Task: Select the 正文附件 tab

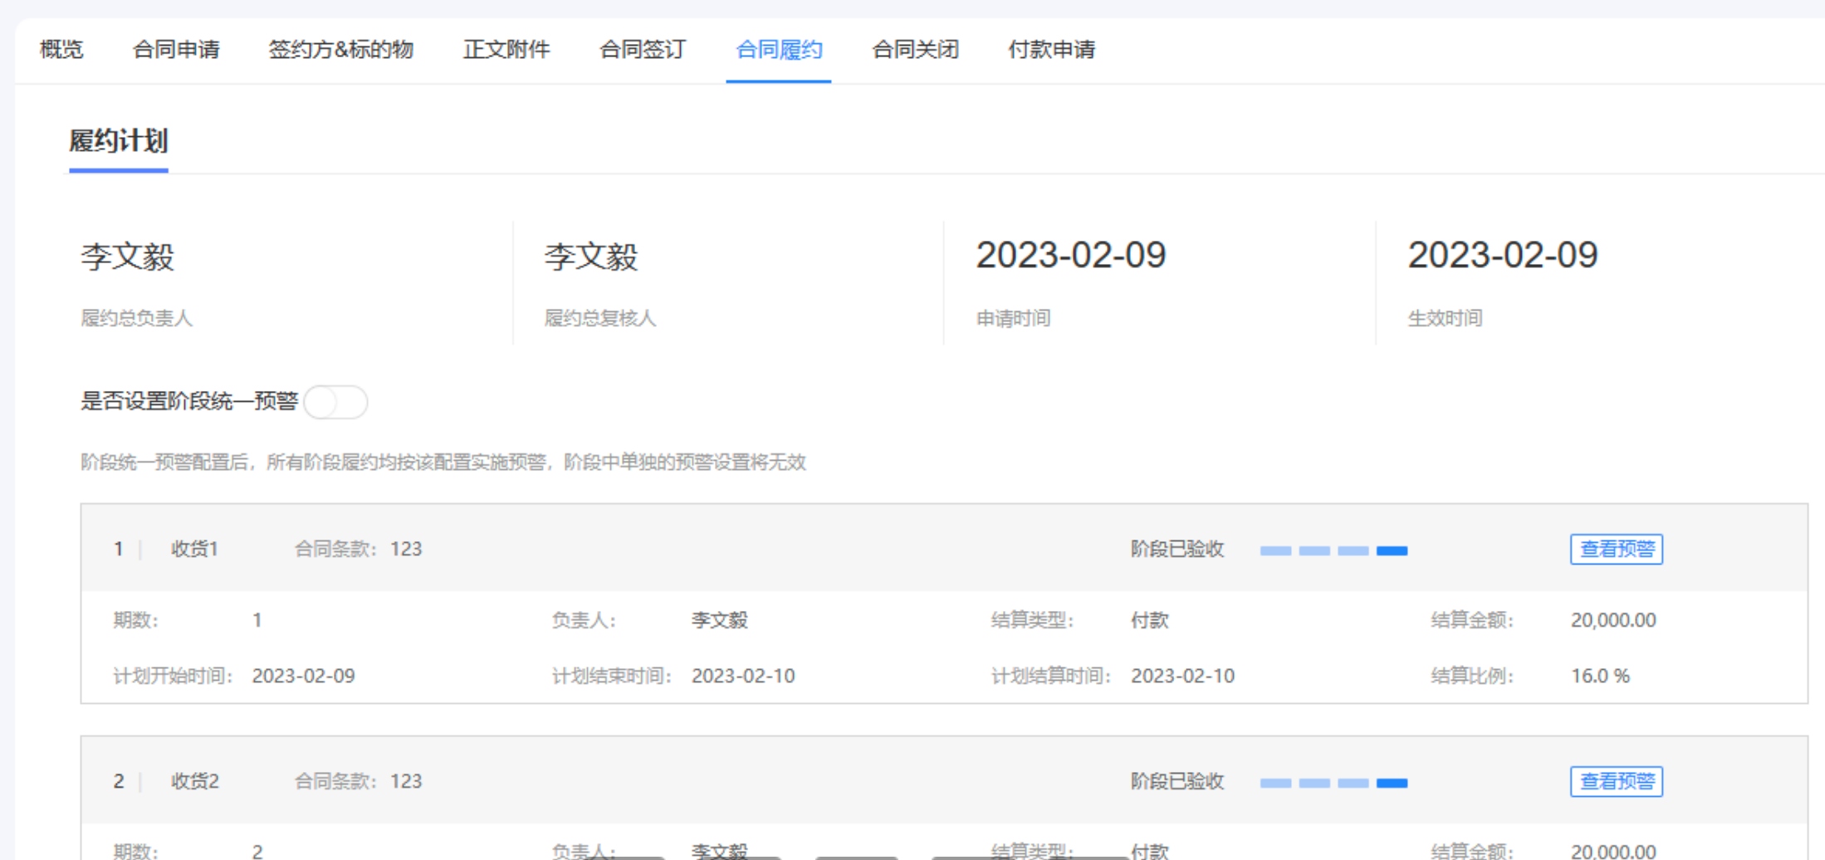Action: [x=506, y=50]
